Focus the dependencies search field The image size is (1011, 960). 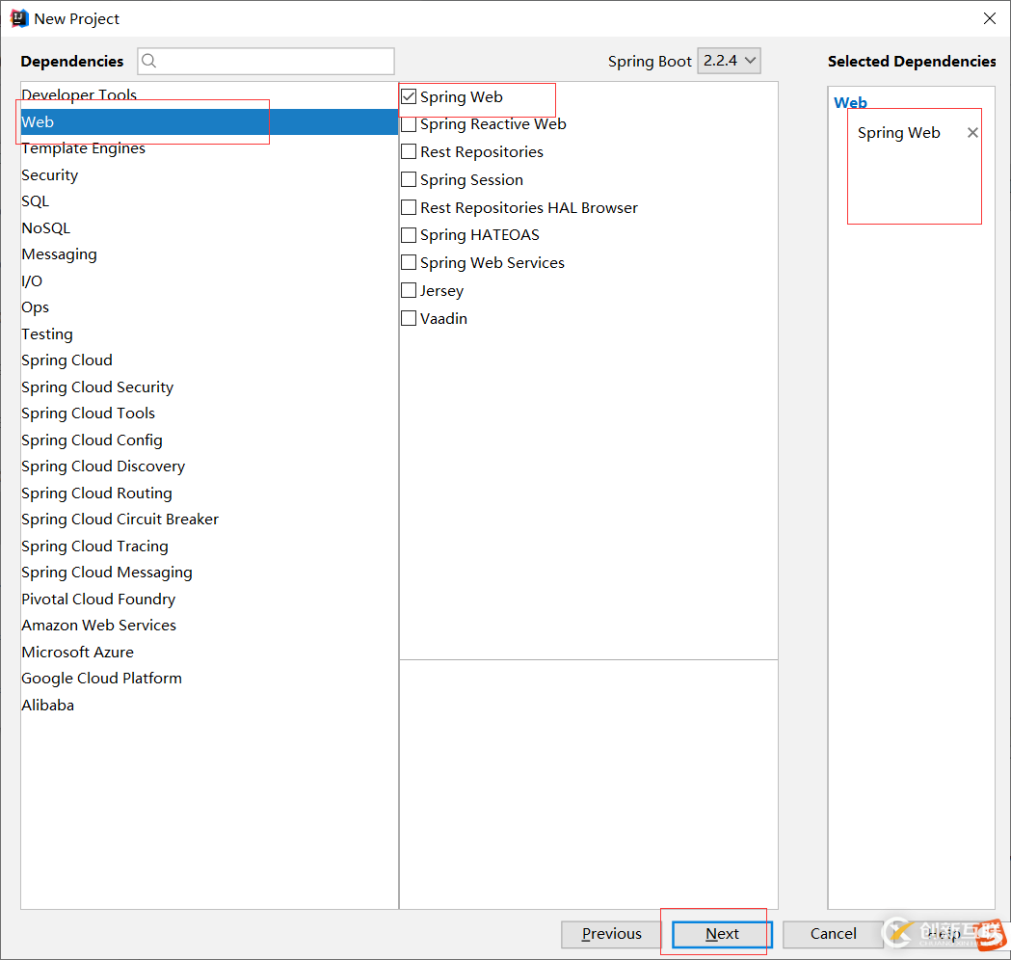[266, 61]
